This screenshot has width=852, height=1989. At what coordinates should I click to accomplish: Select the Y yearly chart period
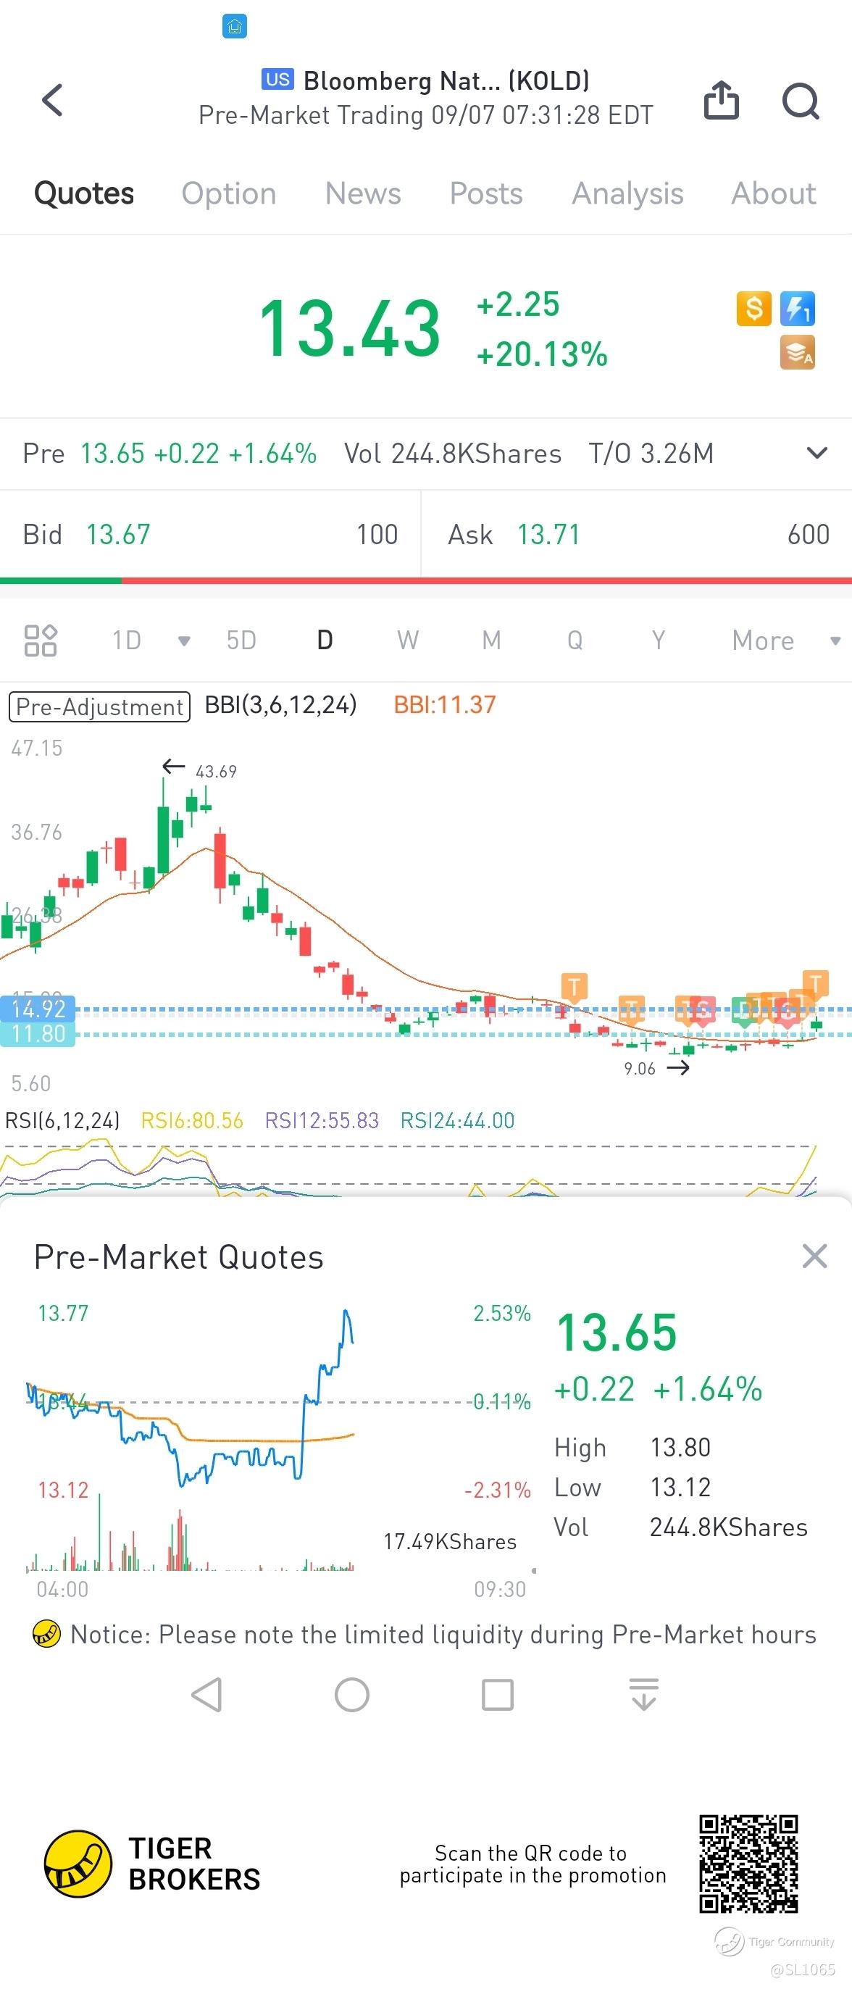pos(659,640)
